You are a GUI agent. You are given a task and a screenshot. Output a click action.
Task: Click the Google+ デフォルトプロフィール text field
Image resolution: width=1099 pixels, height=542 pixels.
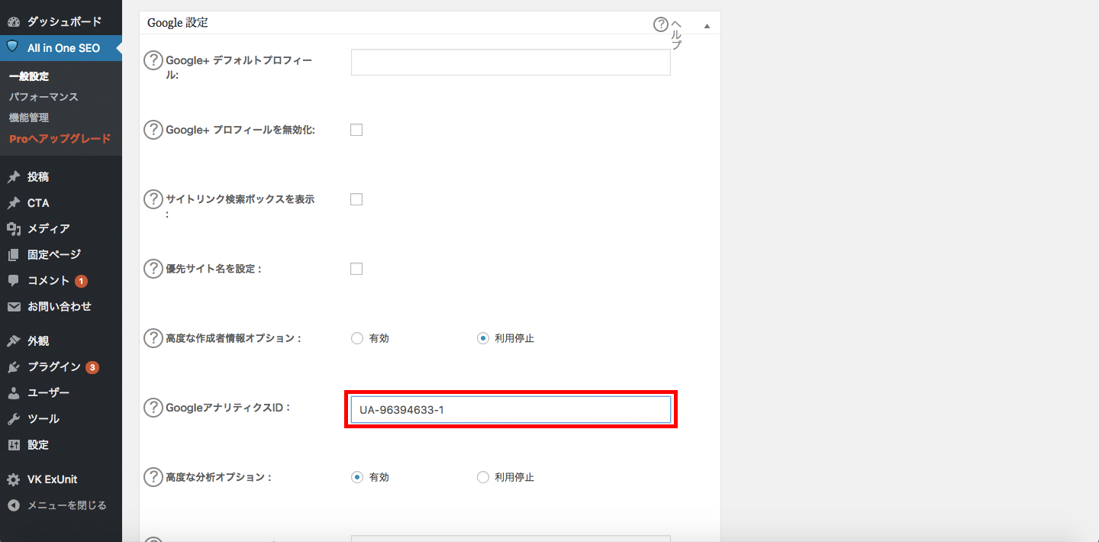[511, 63]
